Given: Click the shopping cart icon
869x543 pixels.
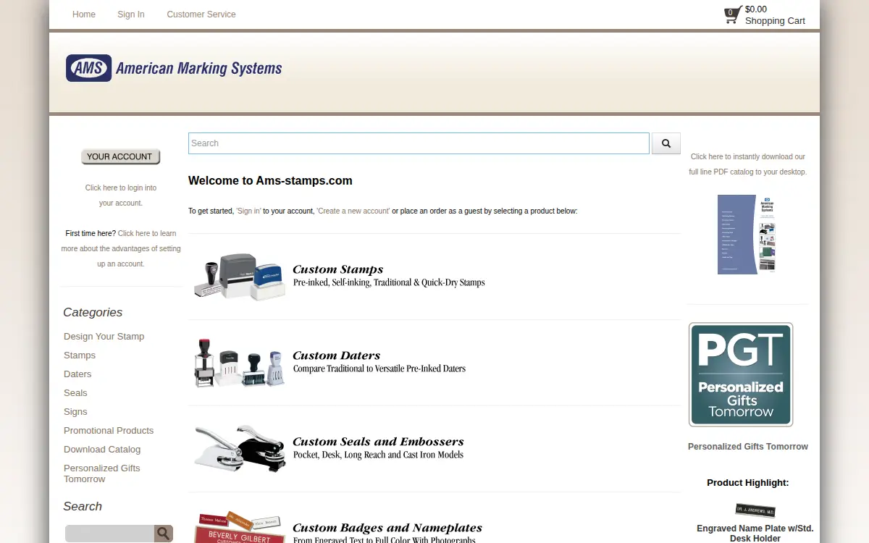Looking at the screenshot, I should point(733,15).
